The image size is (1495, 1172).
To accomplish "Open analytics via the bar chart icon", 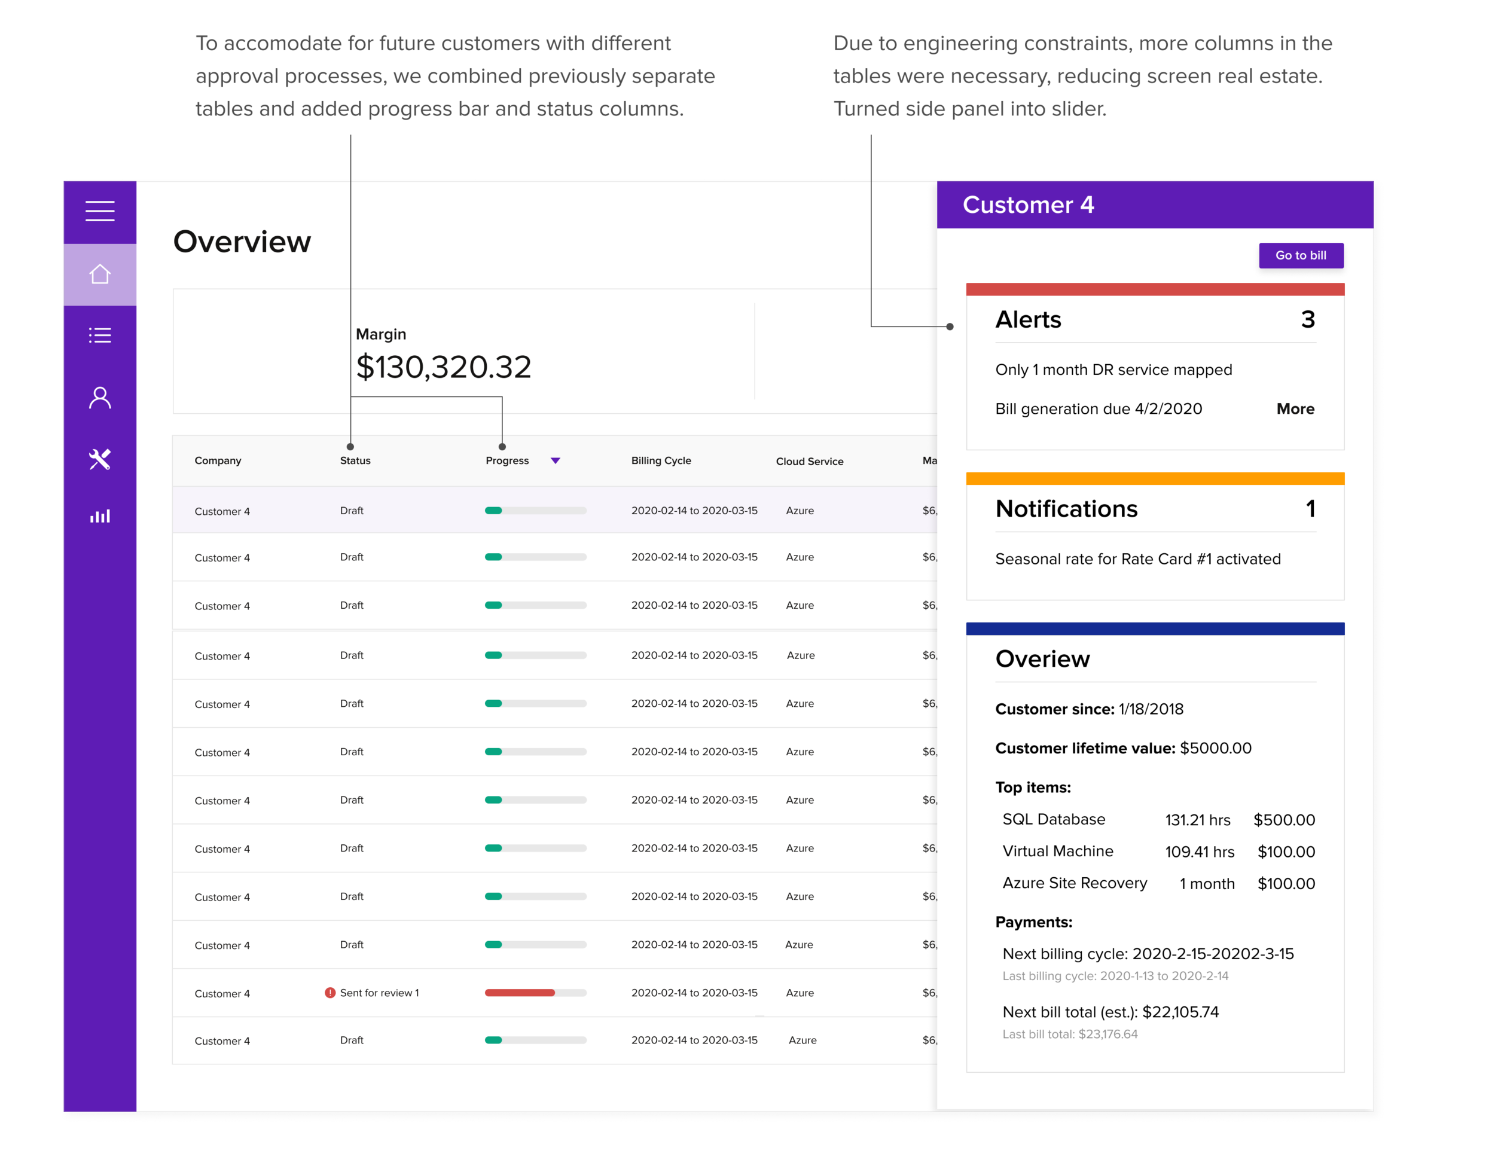I will coord(99,516).
